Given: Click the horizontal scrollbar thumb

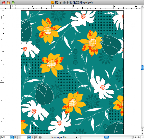Looking at the screenshot, I should [107, 137].
